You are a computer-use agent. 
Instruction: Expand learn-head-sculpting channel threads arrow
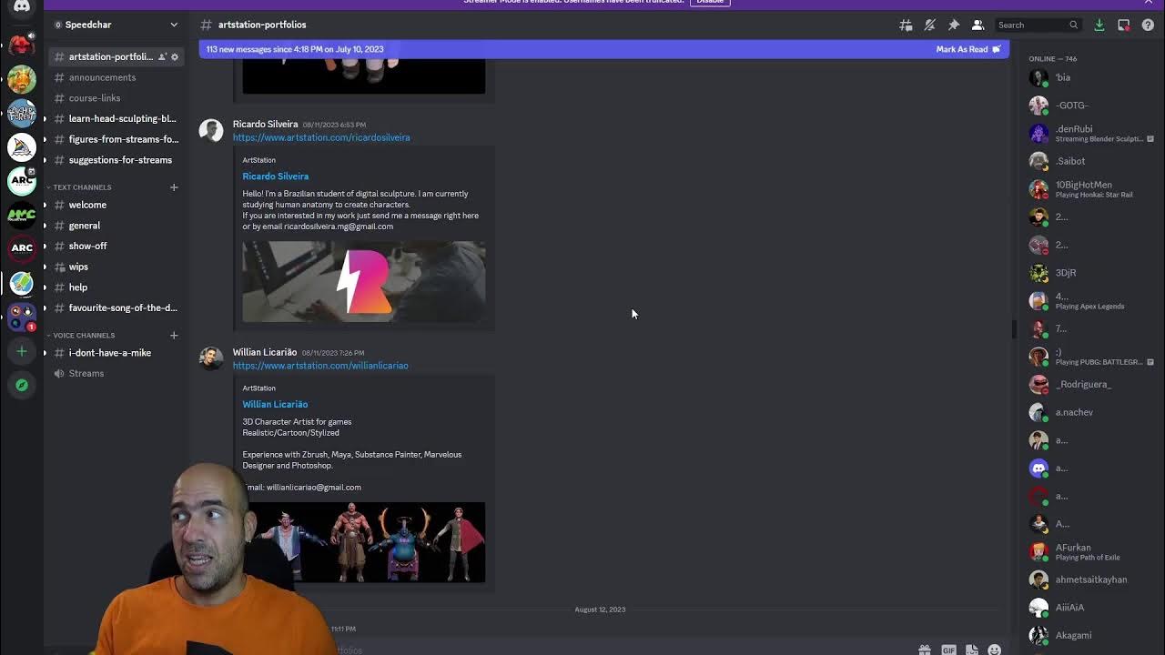46,119
